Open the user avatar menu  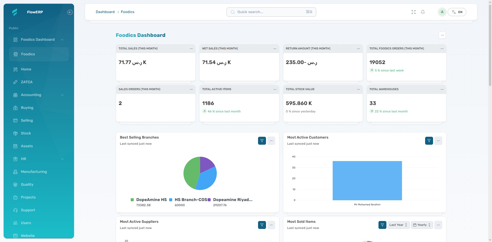[442, 12]
